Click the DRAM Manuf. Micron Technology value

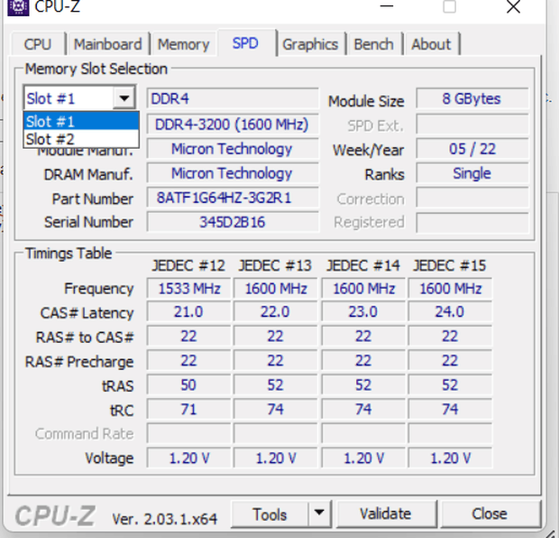233,173
